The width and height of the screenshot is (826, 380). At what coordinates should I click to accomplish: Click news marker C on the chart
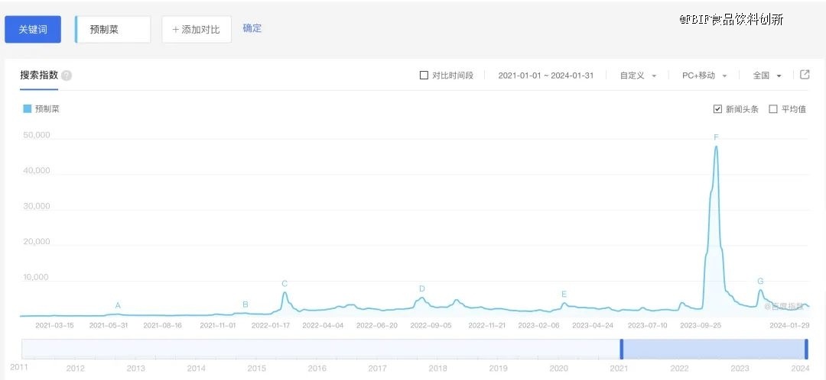point(285,284)
